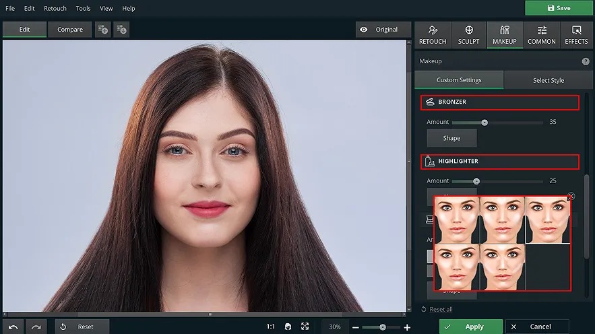
Task: Open the Edit menu in menu bar
Action: 29,8
